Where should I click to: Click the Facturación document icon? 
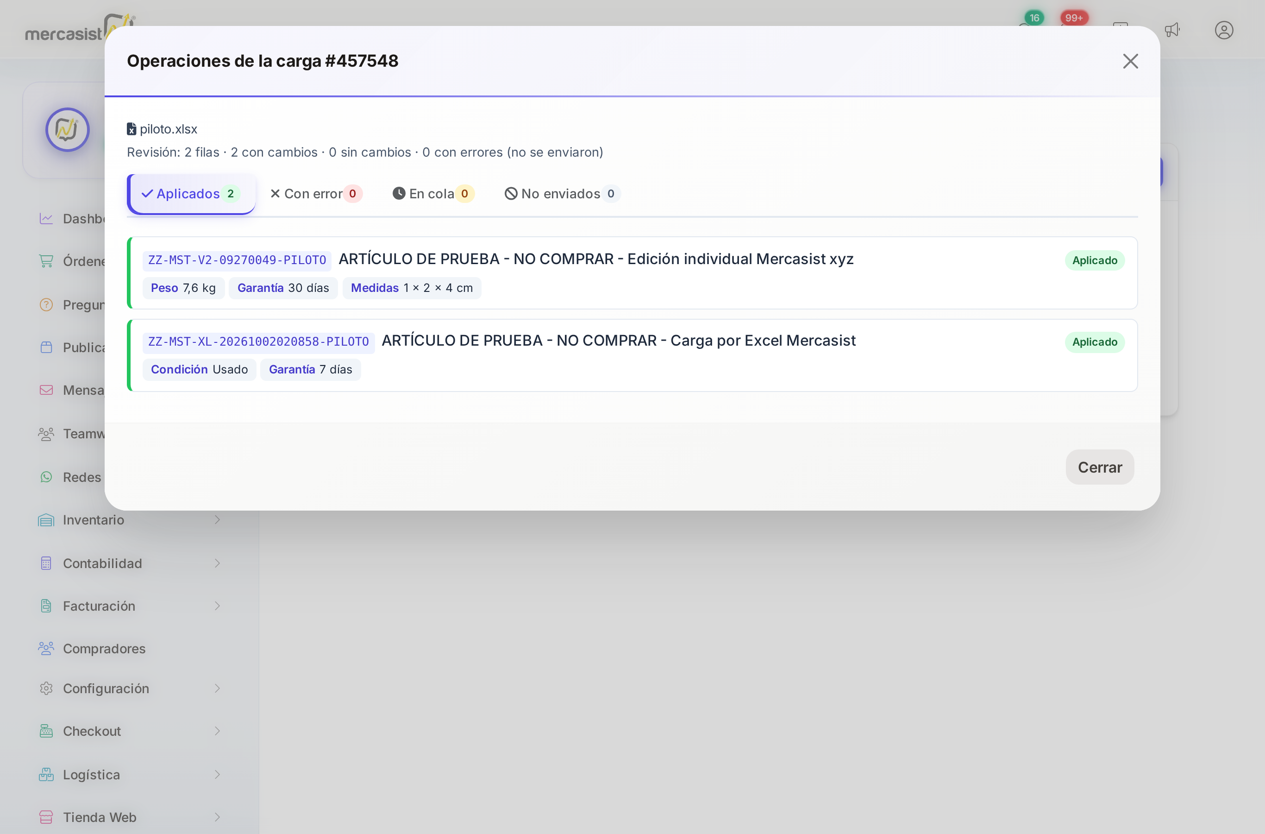tap(46, 606)
